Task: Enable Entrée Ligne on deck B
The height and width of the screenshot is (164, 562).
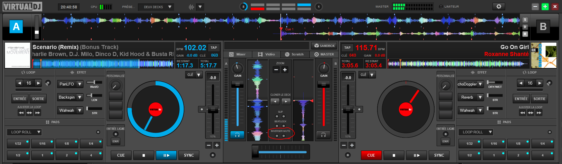Action: (x=445, y=134)
